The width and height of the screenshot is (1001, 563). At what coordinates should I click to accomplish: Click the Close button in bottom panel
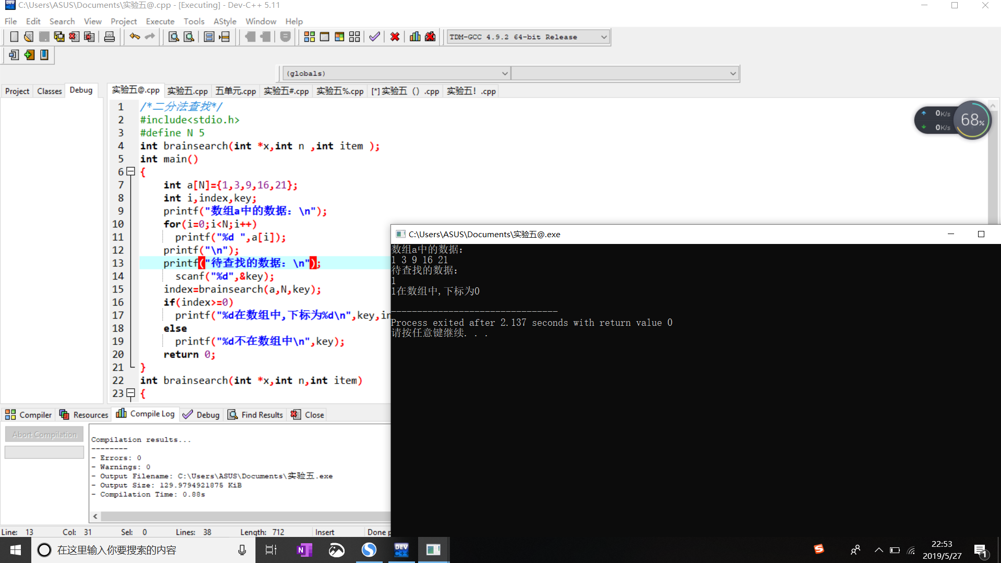[308, 415]
